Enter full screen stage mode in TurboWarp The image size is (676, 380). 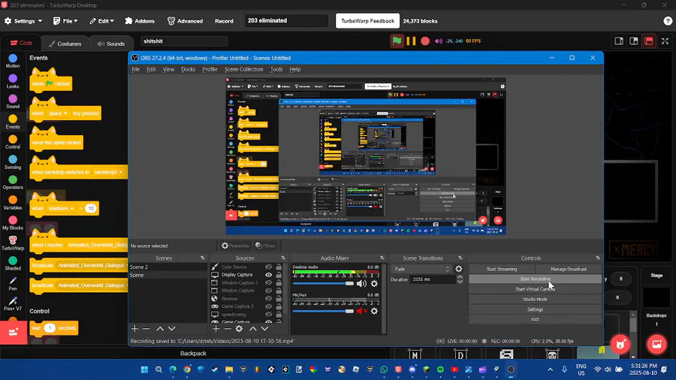(x=665, y=41)
